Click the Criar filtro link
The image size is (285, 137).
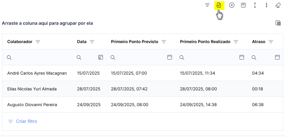pos(26,121)
